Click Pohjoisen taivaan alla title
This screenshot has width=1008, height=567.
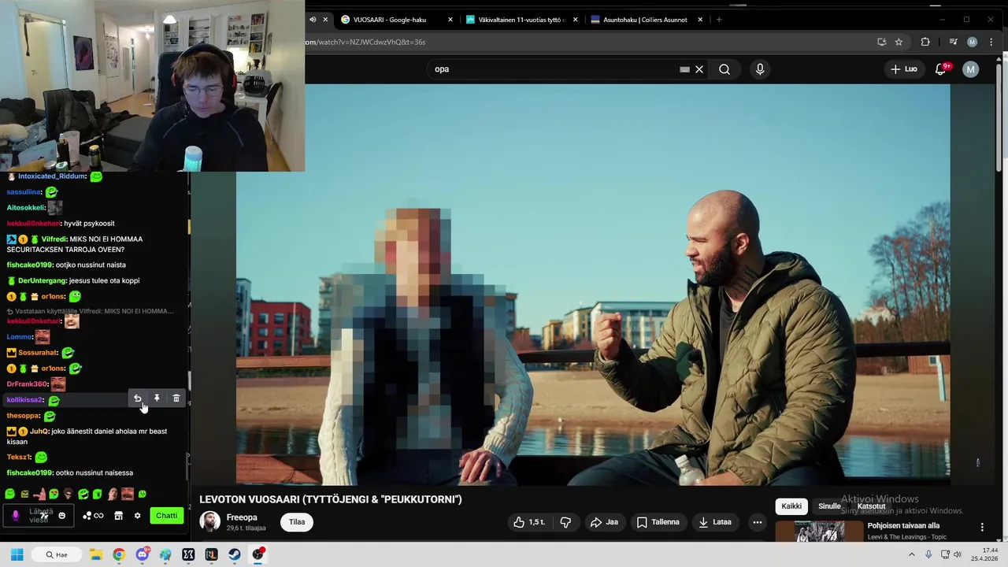pos(903,526)
